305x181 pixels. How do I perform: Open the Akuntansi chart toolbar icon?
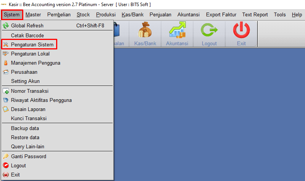(x=177, y=30)
